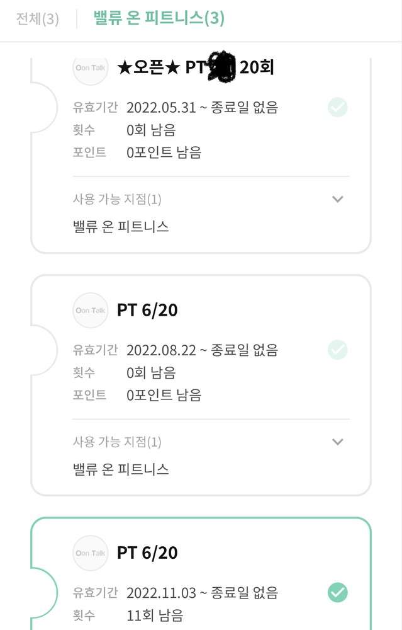Select the 밸류 온 피트니스(3) tab

(x=159, y=18)
